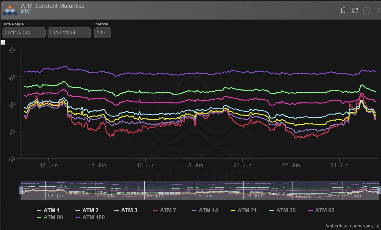Click the ATM Constant Maturities title

click(53, 6)
